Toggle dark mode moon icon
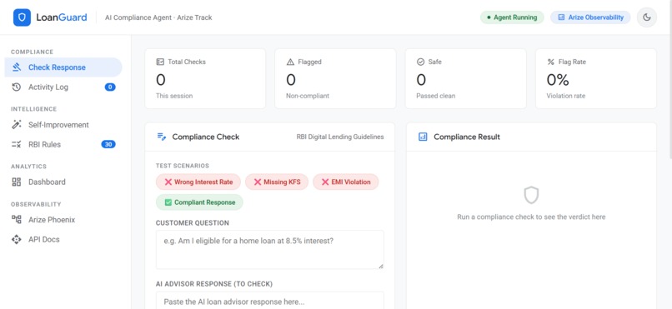Image resolution: width=672 pixels, height=309 pixels. (x=647, y=17)
